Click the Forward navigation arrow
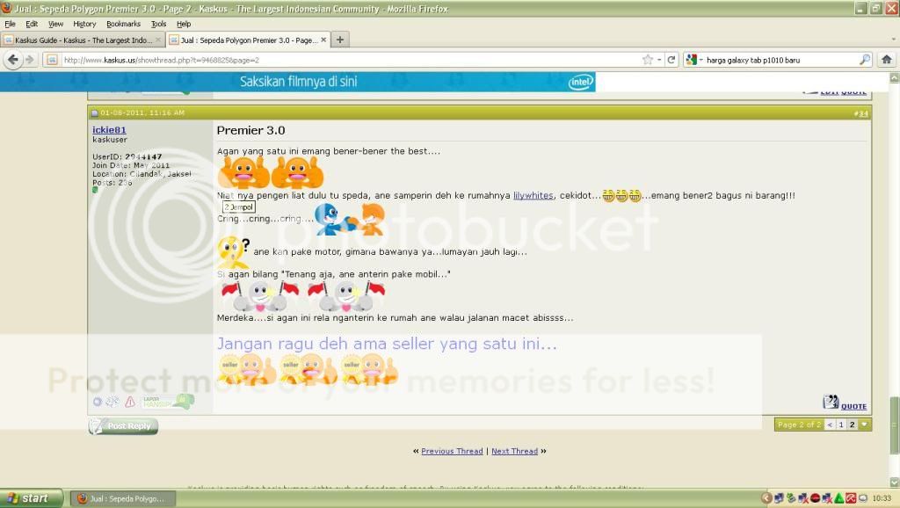The height and width of the screenshot is (508, 900). point(30,59)
